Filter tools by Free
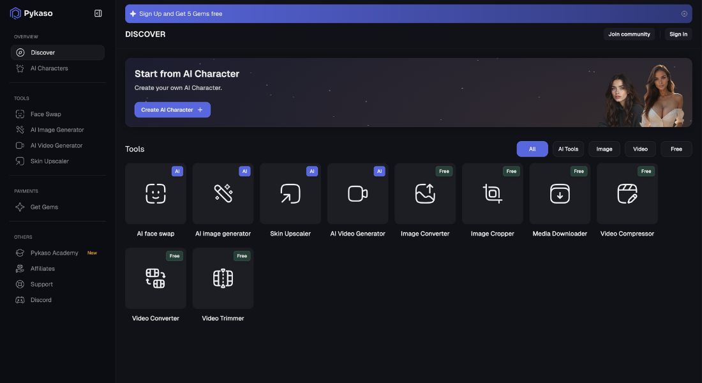The image size is (702, 383). [x=676, y=149]
